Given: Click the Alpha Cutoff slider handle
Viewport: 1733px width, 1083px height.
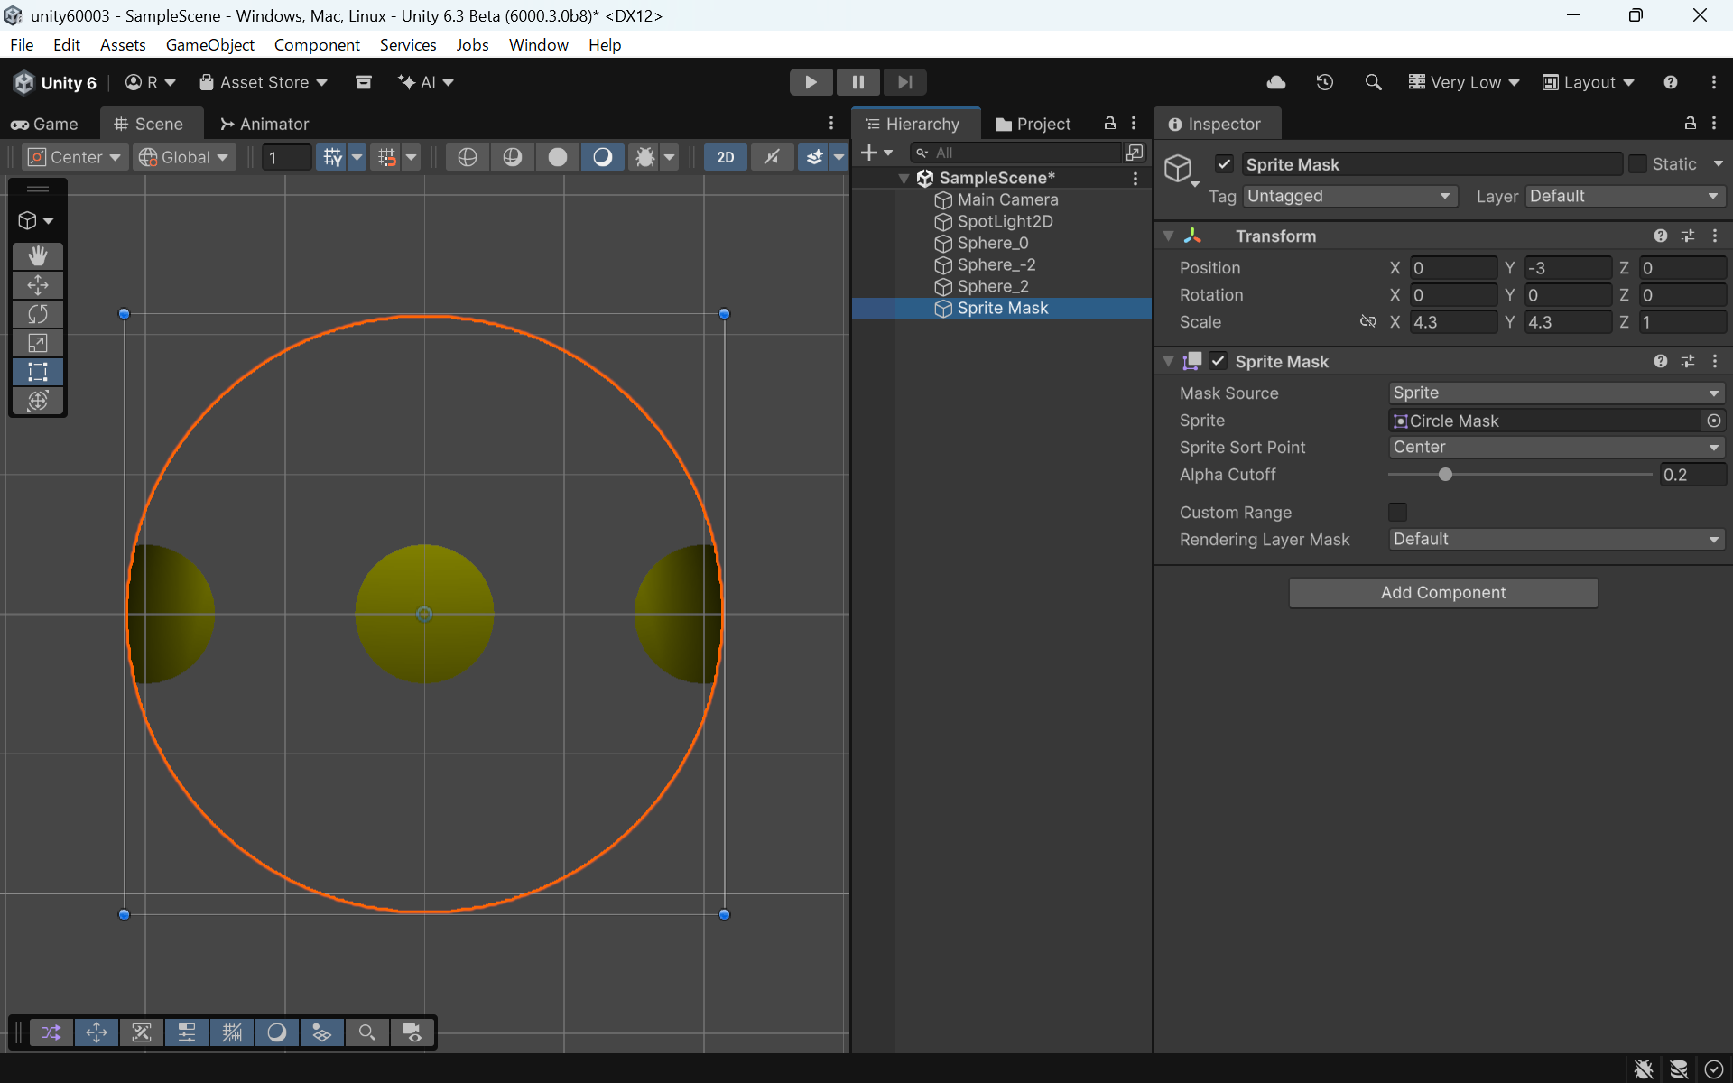Looking at the screenshot, I should [x=1445, y=475].
